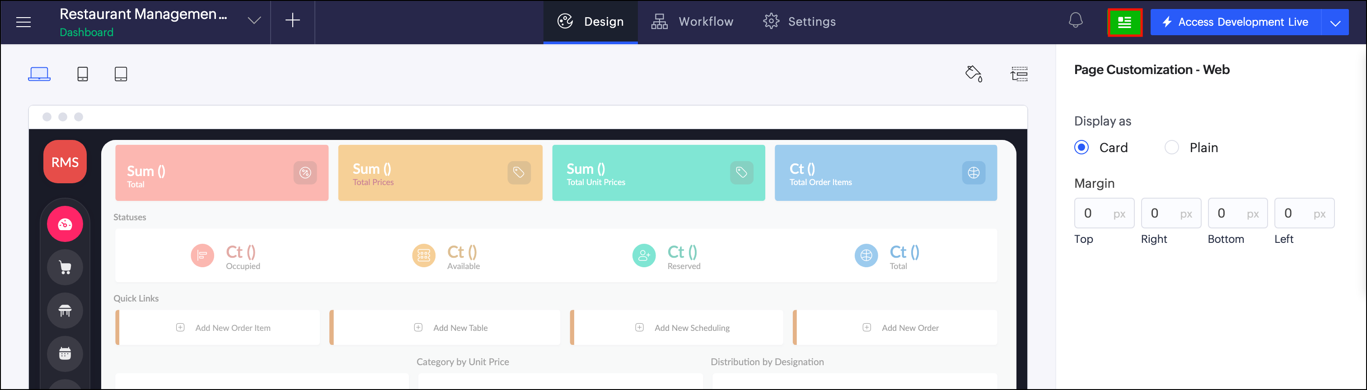Click the icon on Total Order Items card
The height and width of the screenshot is (390, 1367).
click(974, 172)
